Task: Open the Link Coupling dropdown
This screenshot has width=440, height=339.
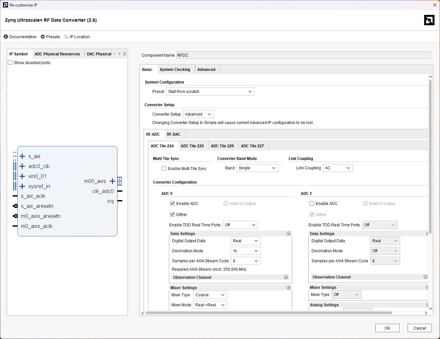Action: point(338,168)
